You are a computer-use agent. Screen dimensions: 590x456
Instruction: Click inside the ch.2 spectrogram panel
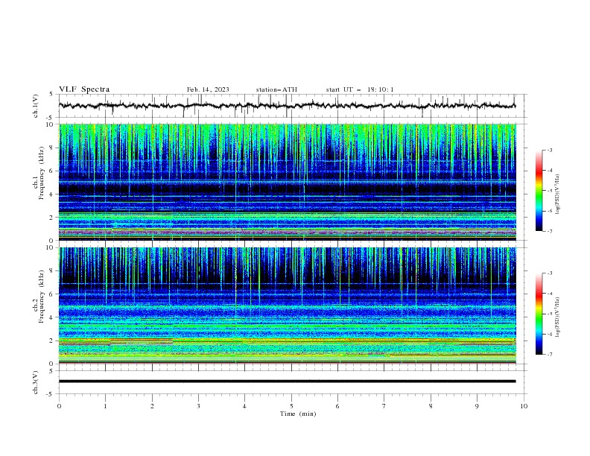point(288,305)
